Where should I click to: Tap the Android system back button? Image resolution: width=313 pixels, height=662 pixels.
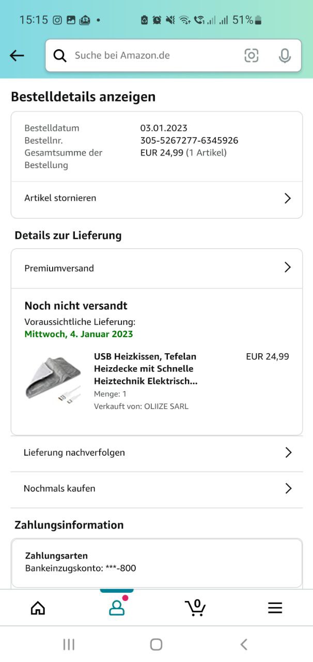(x=244, y=644)
